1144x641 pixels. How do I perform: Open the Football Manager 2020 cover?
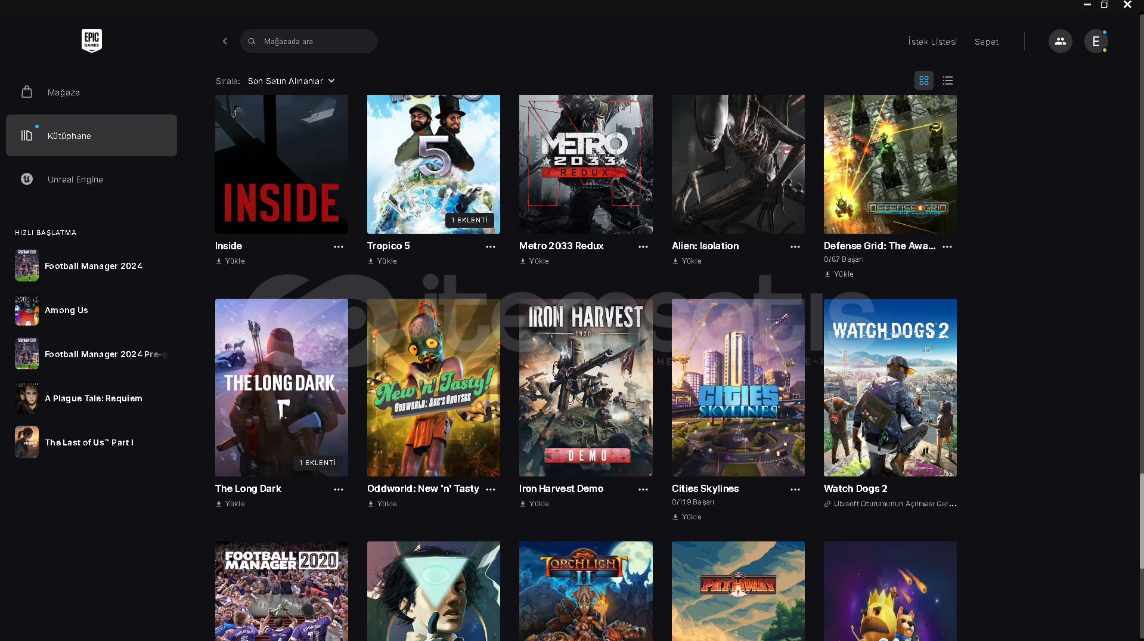(x=281, y=591)
